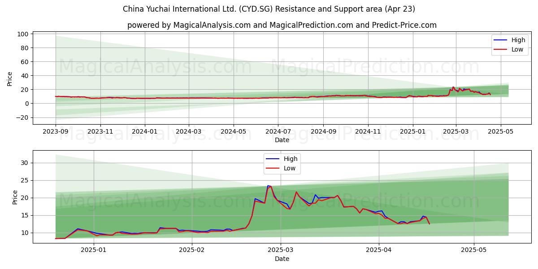
Task: Click the top chart 'Price' axis label
Action: (10, 79)
